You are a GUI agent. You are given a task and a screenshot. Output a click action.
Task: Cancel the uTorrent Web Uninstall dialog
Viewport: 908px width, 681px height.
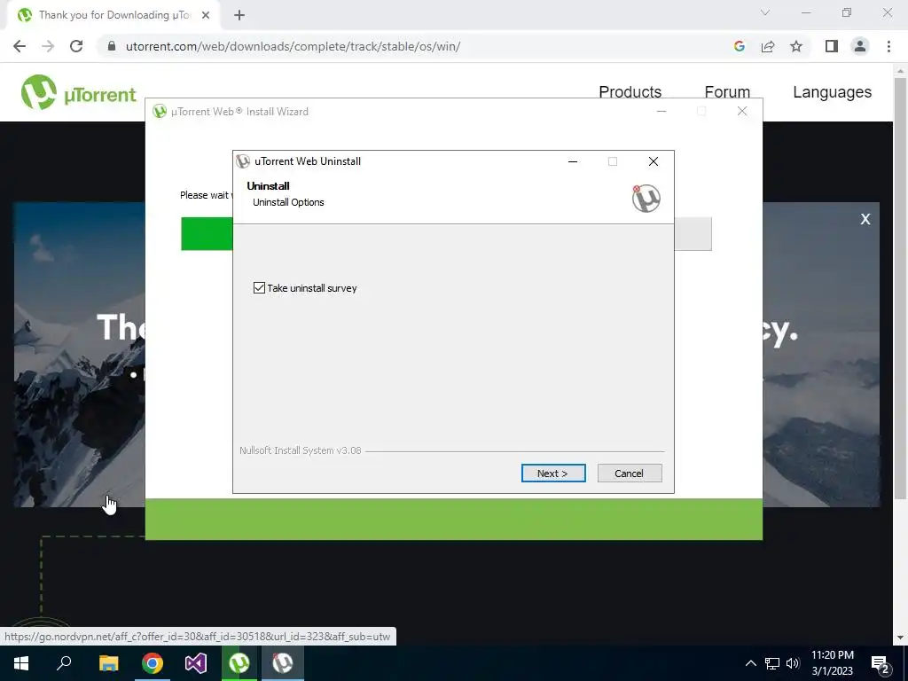[630, 474]
